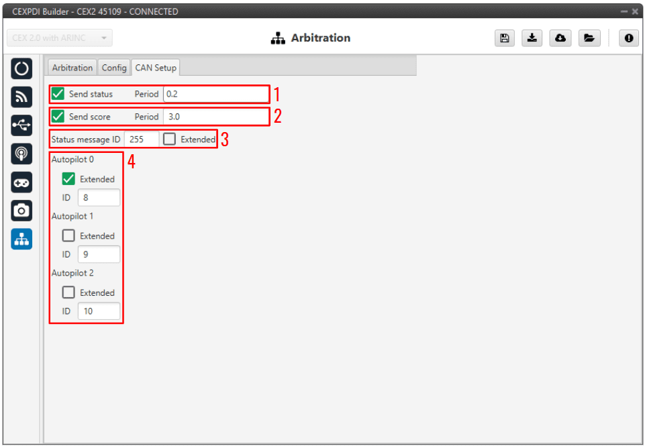Uncheck Extended under Autopilot 0

[68, 179]
